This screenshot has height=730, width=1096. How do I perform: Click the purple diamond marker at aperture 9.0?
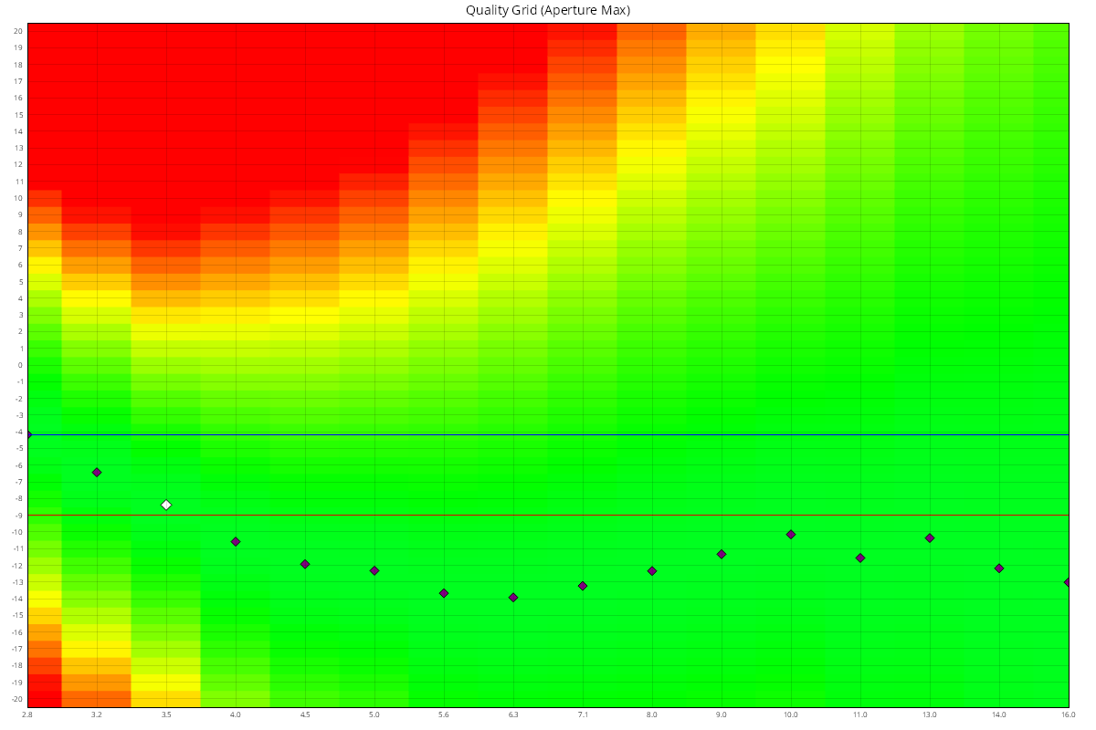722,554
